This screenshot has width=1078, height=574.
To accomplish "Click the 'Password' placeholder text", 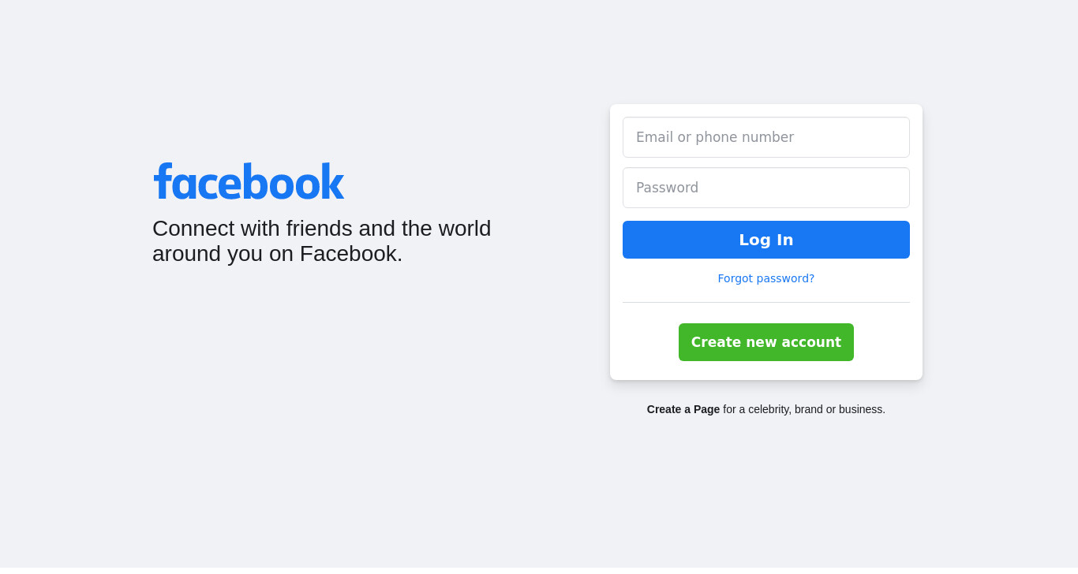I will 667,188.
